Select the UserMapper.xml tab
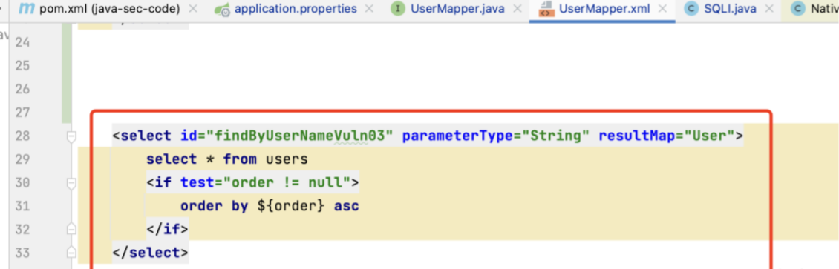 click(605, 9)
